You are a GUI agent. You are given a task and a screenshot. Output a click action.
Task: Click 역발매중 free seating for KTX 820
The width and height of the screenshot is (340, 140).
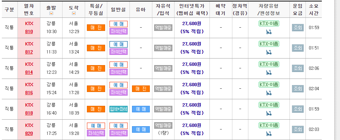click(x=163, y=125)
